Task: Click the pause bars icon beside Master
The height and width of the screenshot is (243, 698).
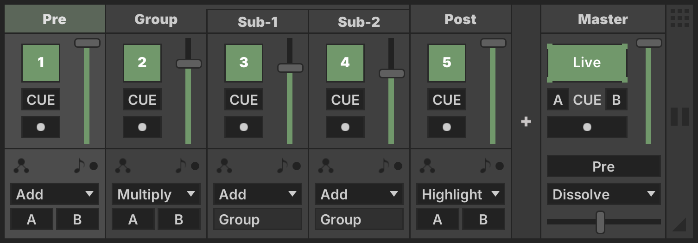Action: pyautogui.click(x=679, y=116)
